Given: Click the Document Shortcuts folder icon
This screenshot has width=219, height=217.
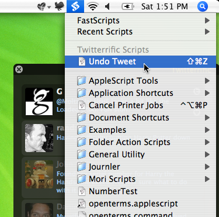Looking at the screenshot, I should (82, 118).
